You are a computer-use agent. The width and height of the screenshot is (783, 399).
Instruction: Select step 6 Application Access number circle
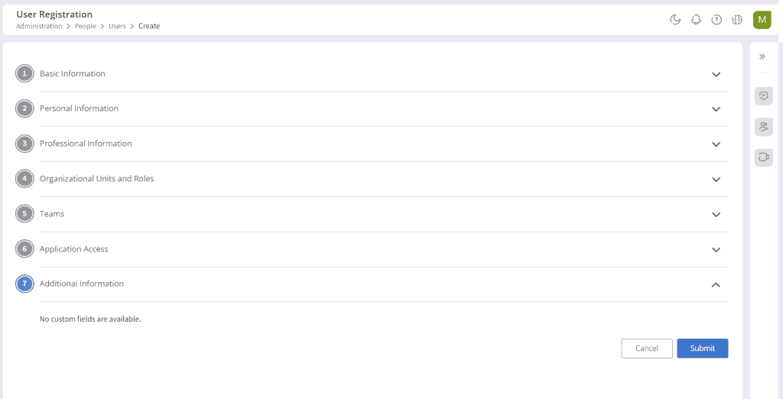coord(24,248)
